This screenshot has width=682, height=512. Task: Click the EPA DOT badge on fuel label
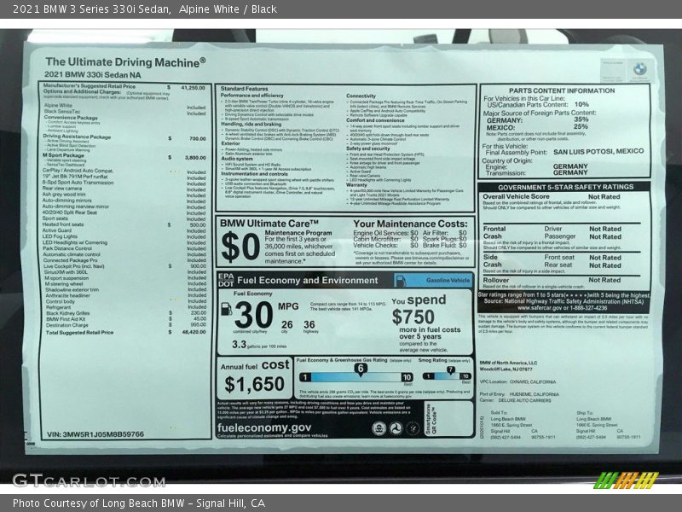coord(225,279)
